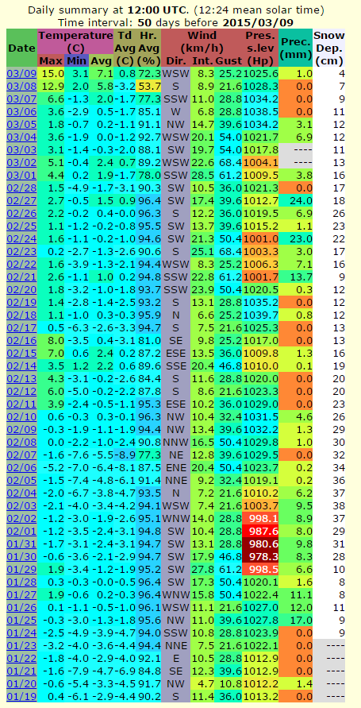This screenshot has width=361, height=708.
Task: Open the 03/08 date link
Action: click(18, 85)
